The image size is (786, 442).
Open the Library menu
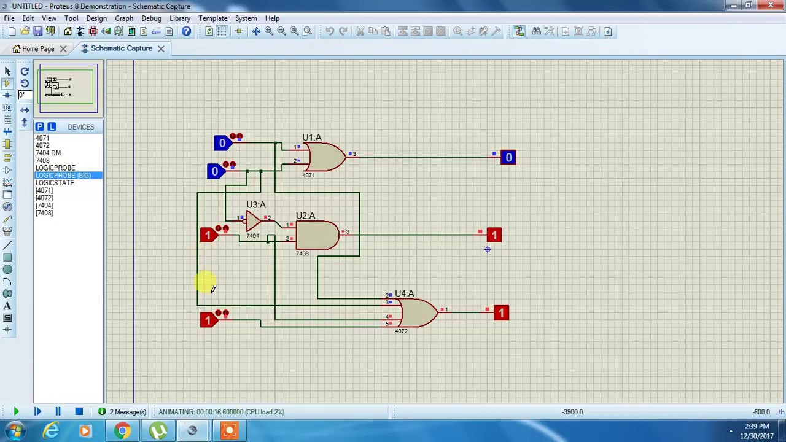tap(180, 18)
